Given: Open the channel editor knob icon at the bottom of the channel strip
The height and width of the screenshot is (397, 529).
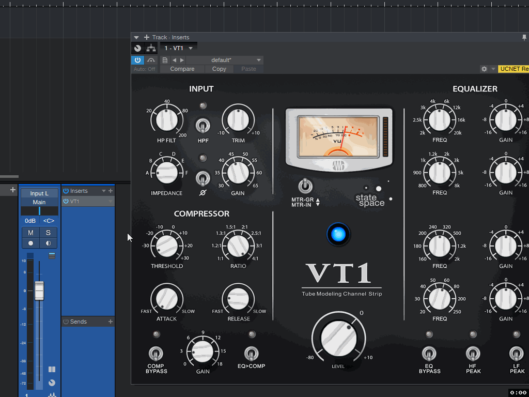Looking at the screenshot, I should tap(52, 383).
